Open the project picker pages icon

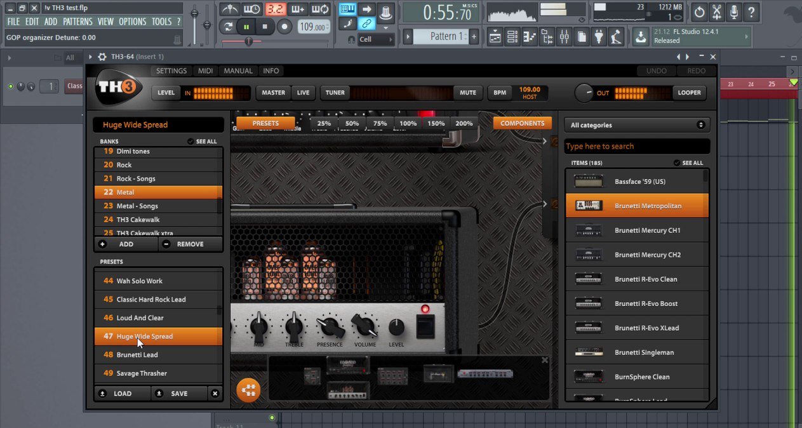coord(582,37)
